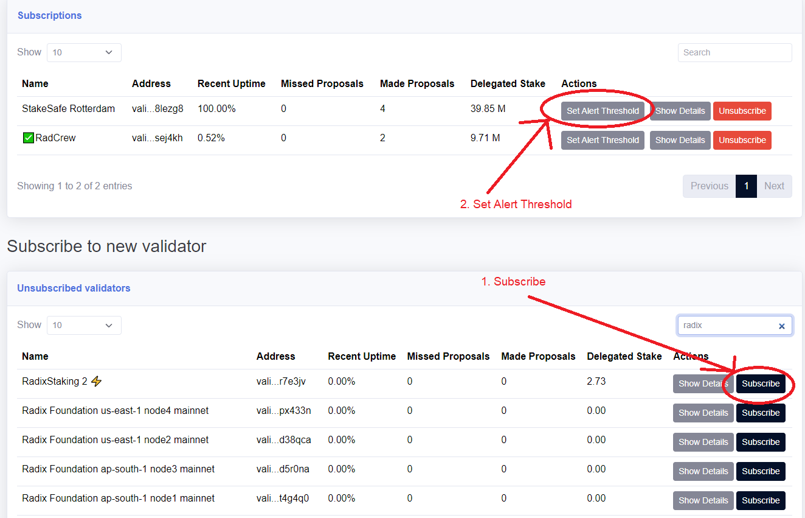805x518 pixels.
Task: Clear the radix search field
Action: pos(782,326)
